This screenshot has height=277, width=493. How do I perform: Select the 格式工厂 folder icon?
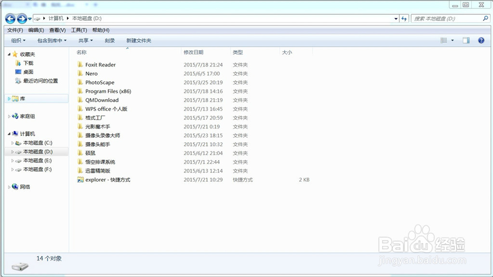(80, 118)
